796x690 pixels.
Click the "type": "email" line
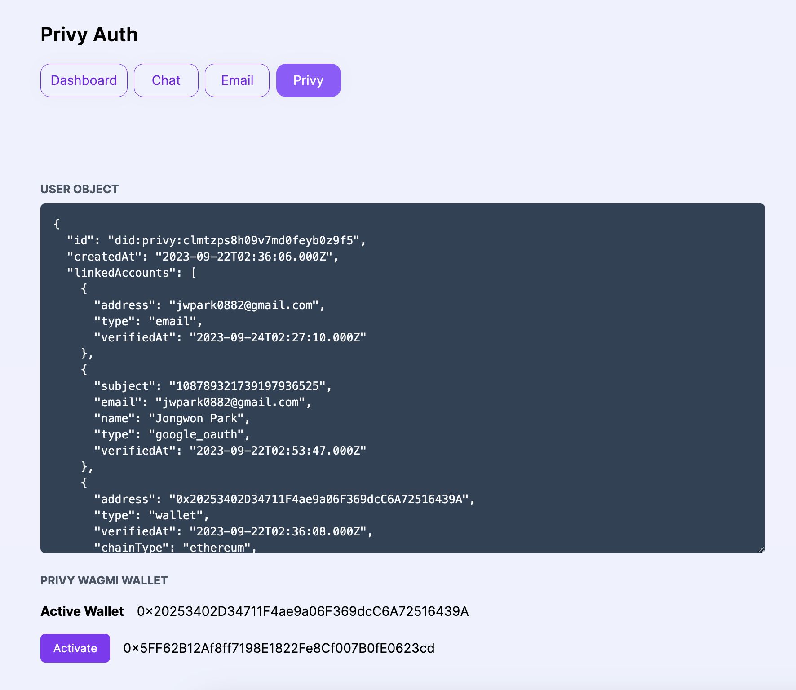click(x=148, y=321)
